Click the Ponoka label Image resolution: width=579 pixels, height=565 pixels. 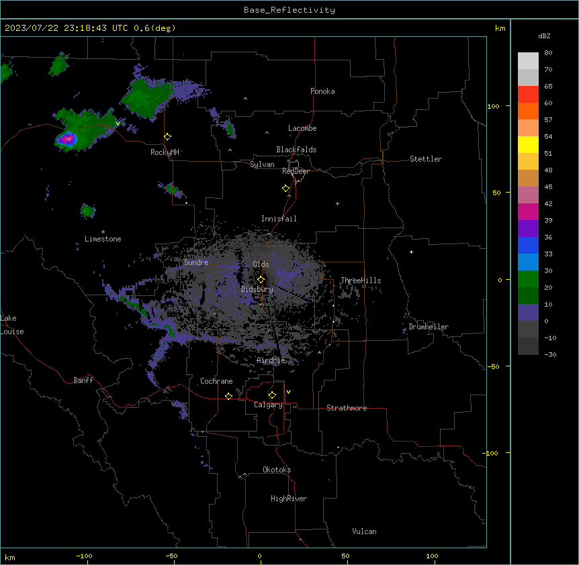322,91
